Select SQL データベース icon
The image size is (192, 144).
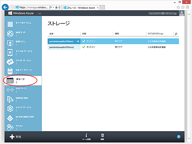(10, 71)
